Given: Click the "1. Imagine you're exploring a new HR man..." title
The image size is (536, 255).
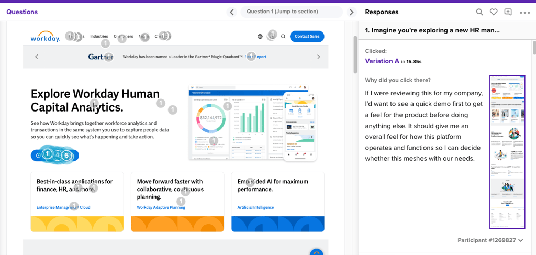Looking at the screenshot, I should pos(432,30).
